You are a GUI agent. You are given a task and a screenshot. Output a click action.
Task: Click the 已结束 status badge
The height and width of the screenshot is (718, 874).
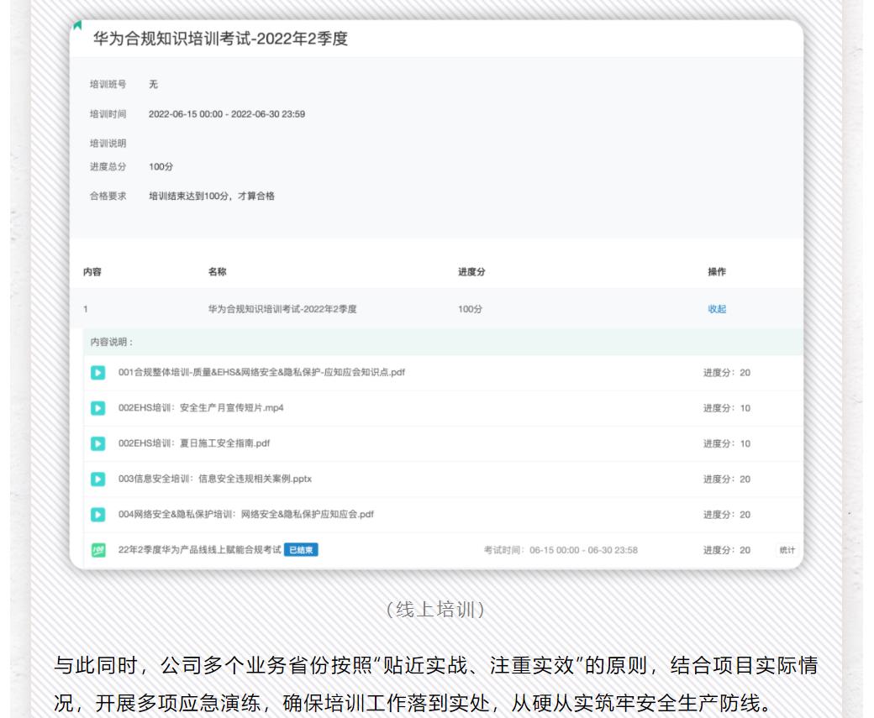click(x=301, y=551)
